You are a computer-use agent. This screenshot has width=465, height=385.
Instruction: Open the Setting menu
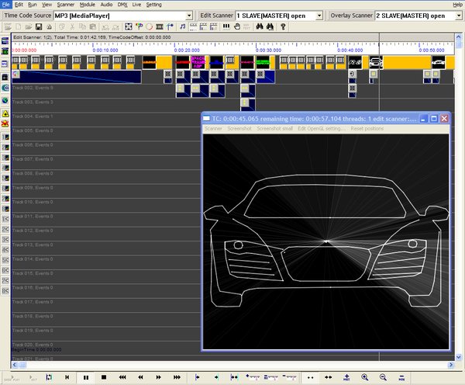coord(154,5)
